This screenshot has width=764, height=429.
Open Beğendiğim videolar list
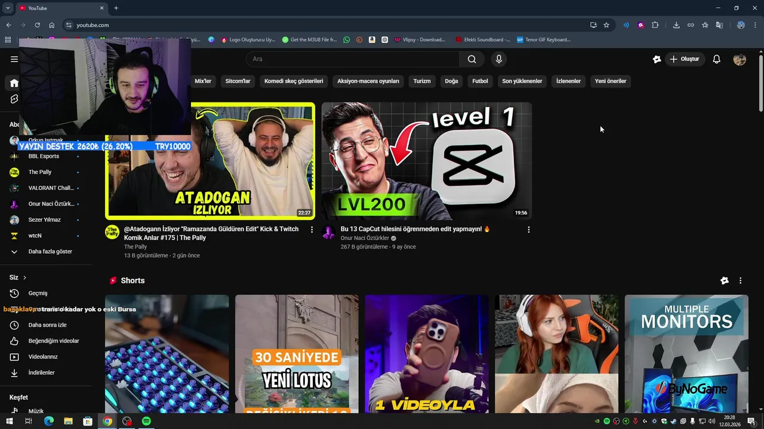point(45,341)
